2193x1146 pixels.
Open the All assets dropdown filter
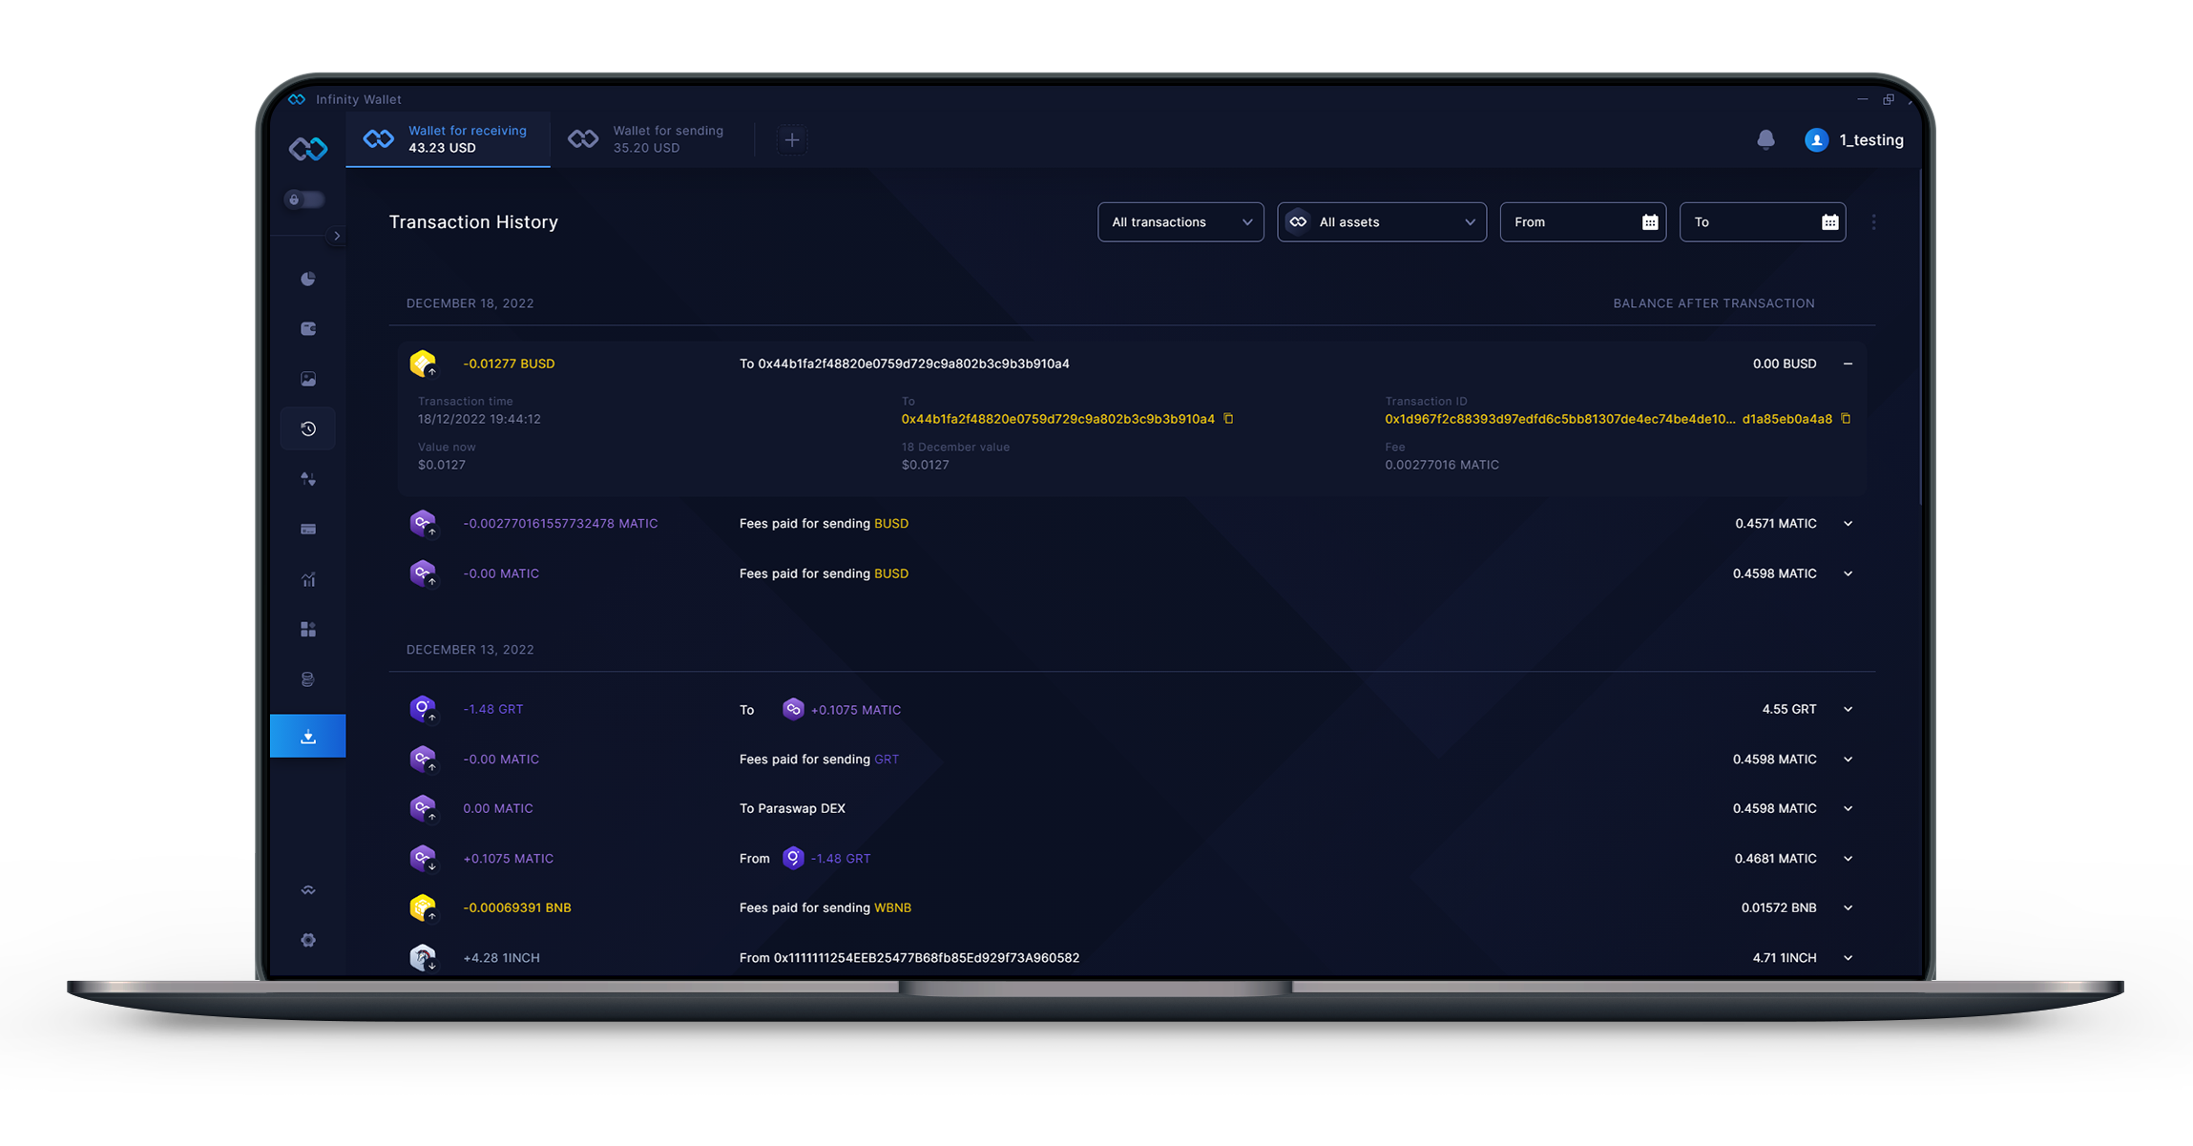1379,222
